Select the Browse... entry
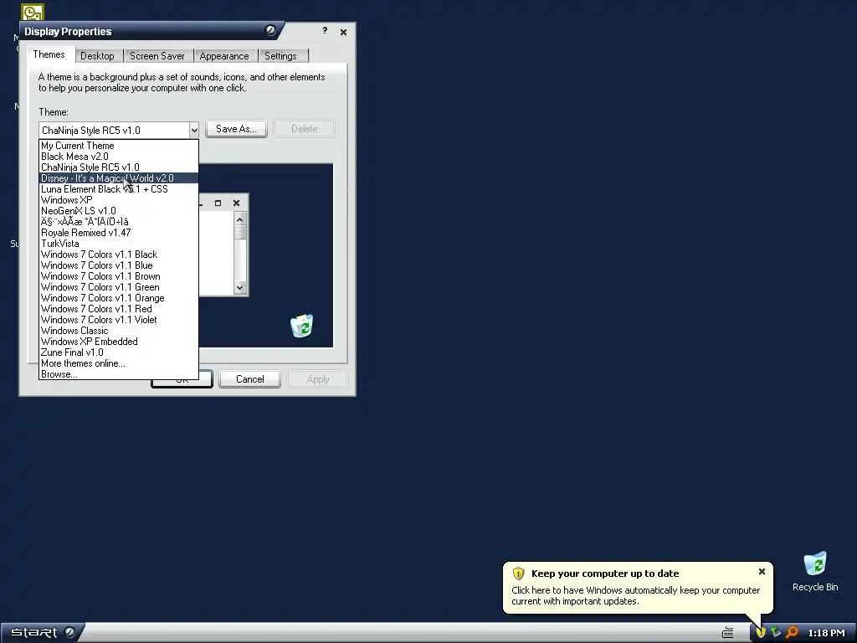Viewport: 857px width, 643px height. pos(119,374)
